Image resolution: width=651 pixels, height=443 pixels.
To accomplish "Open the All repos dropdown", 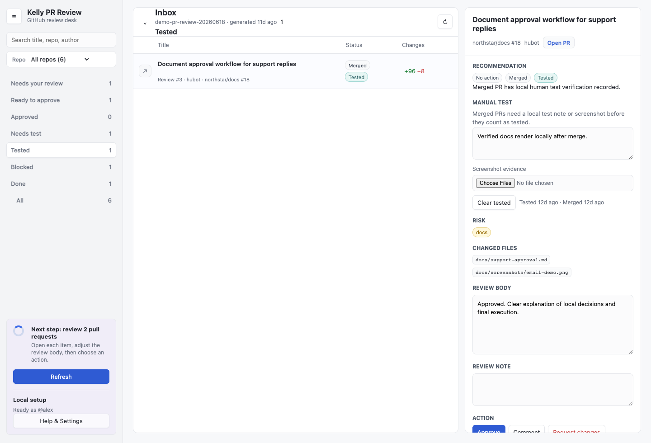I will (x=61, y=59).
